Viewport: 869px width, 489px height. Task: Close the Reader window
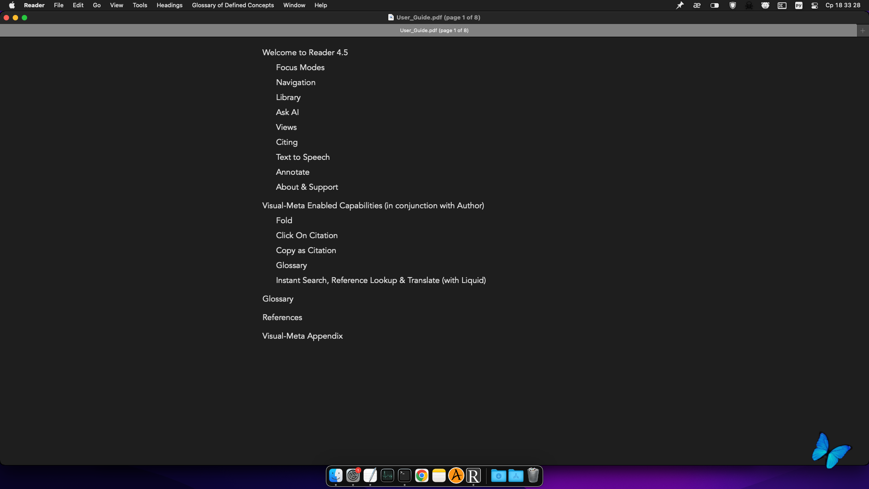6,18
